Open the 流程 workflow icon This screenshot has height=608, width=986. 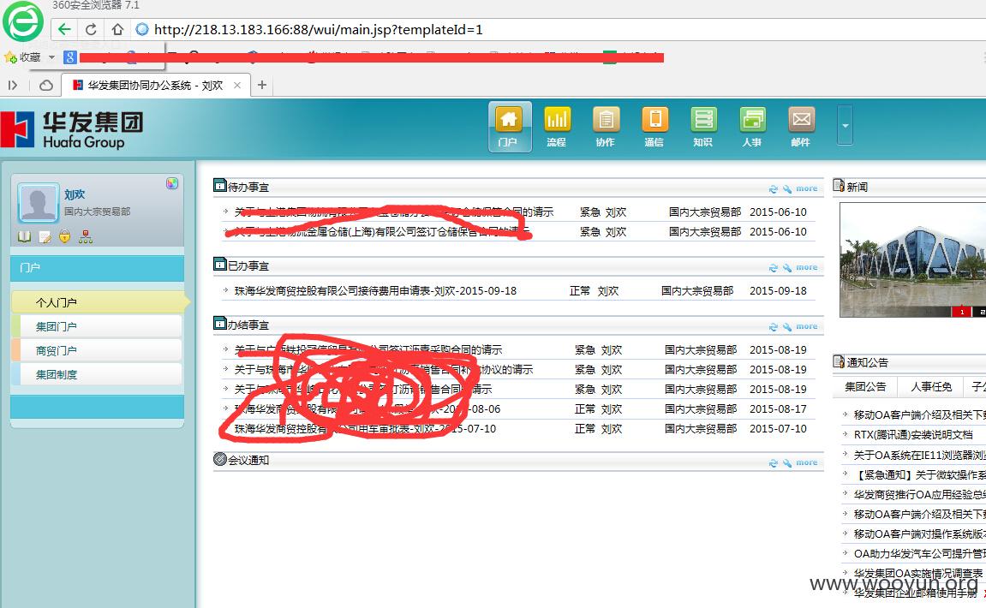[557, 127]
